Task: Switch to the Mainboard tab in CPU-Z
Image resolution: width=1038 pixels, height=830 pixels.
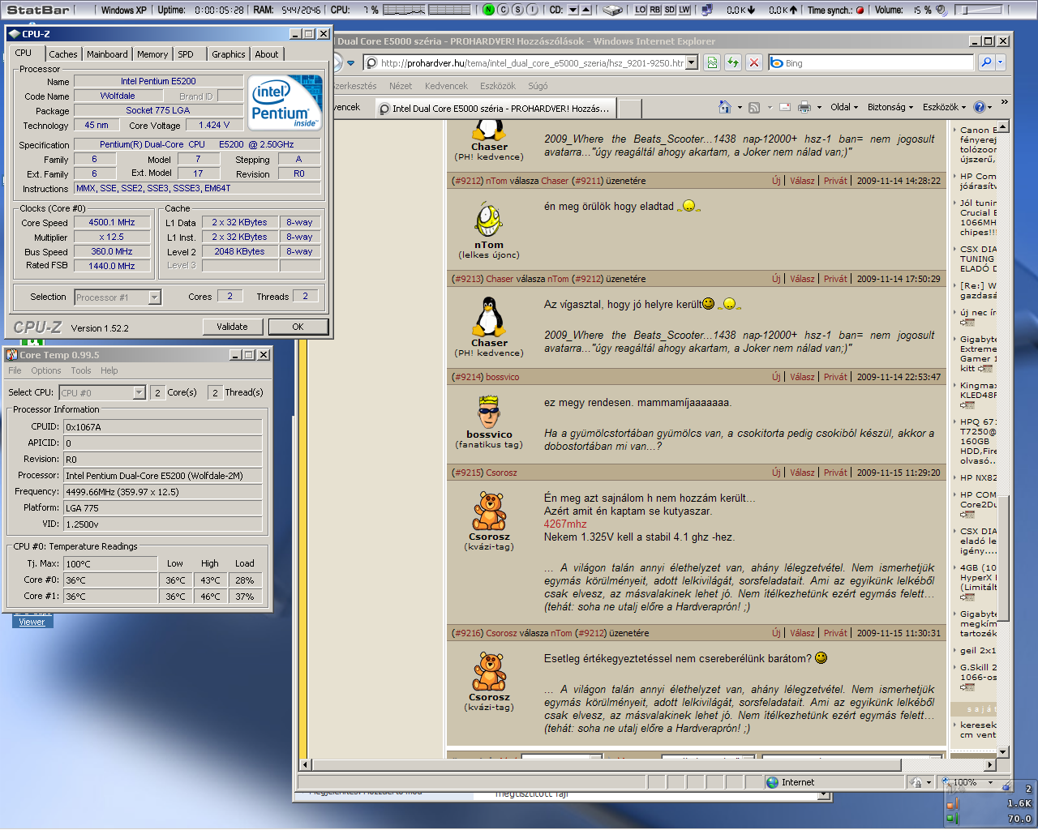Action: pyautogui.click(x=107, y=54)
